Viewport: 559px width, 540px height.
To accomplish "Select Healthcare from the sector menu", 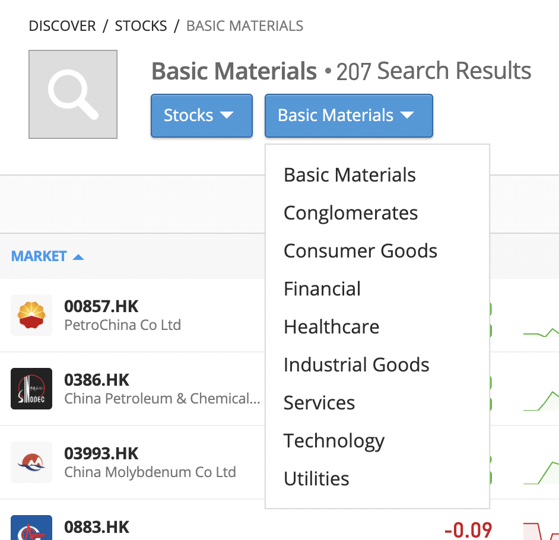I will (x=332, y=327).
